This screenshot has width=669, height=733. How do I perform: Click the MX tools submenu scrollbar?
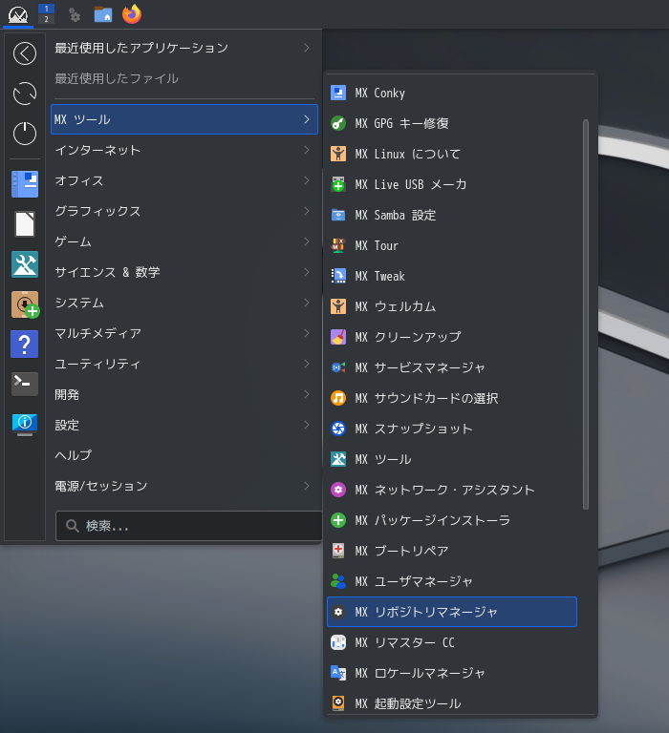pos(585,315)
